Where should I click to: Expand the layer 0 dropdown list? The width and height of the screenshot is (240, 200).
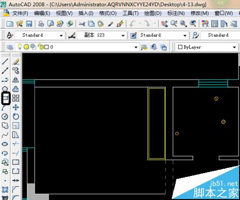pos(136,47)
